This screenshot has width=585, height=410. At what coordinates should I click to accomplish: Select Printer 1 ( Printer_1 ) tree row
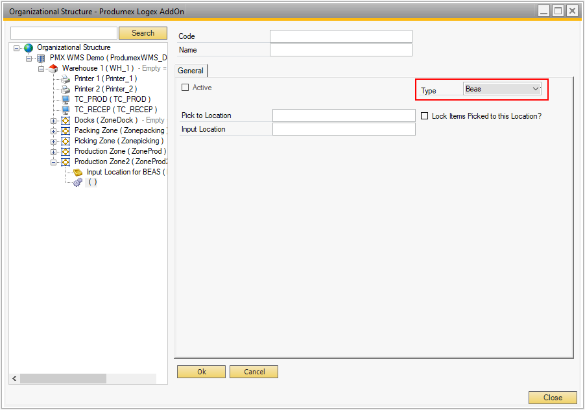(106, 78)
